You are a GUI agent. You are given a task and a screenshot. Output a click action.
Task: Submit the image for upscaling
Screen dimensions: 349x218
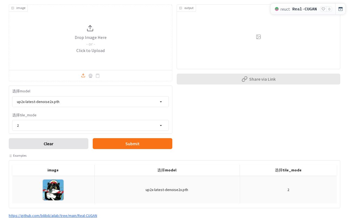click(x=133, y=144)
